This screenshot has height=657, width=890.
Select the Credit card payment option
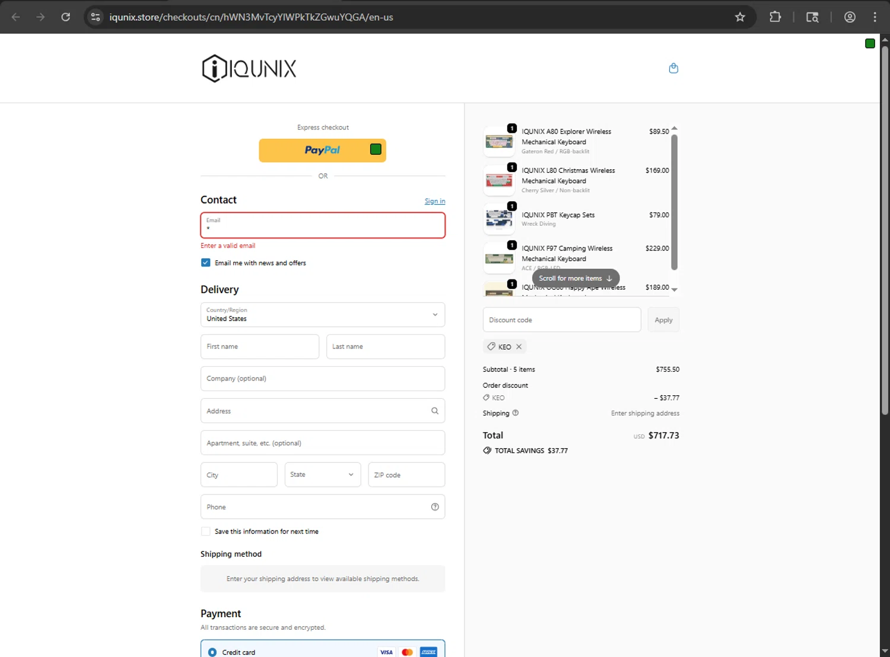click(212, 652)
